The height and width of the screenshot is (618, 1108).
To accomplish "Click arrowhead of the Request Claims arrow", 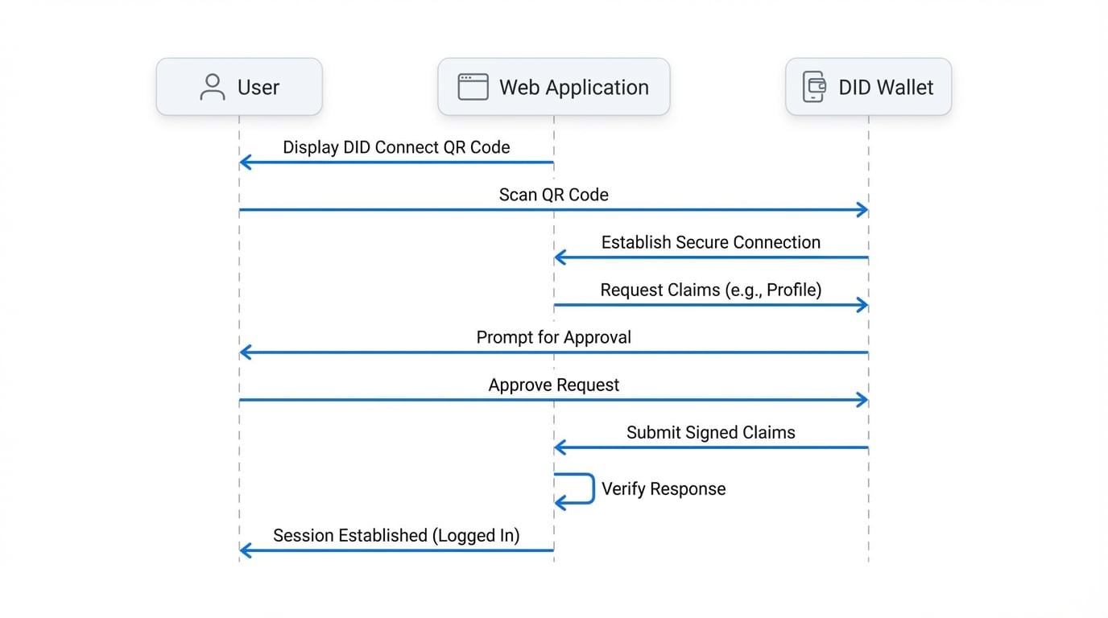I will pyautogui.click(x=863, y=305).
